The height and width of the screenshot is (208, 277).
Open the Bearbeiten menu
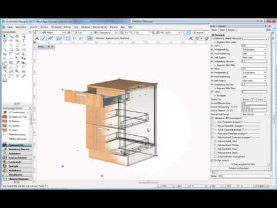(21, 27)
